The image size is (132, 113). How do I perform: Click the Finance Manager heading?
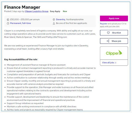[x=22, y=7]
